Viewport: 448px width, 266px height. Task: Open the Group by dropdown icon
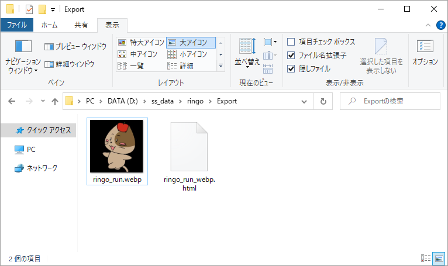pos(270,42)
